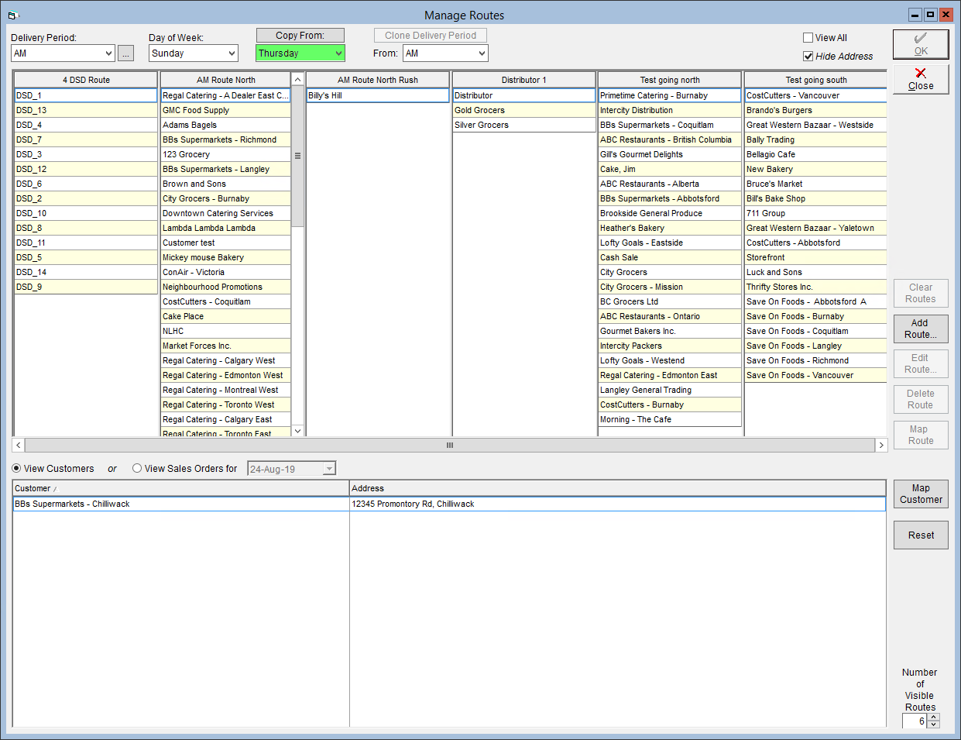The height and width of the screenshot is (740, 961).
Task: Select the 4 DSD Route column header
Action: (86, 80)
